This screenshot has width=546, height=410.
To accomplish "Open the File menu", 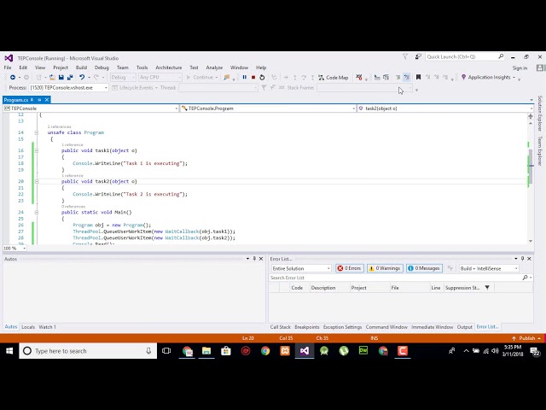I will point(8,67).
